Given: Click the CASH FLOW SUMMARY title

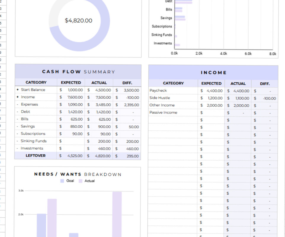Looking at the screenshot, I should click(x=78, y=72).
